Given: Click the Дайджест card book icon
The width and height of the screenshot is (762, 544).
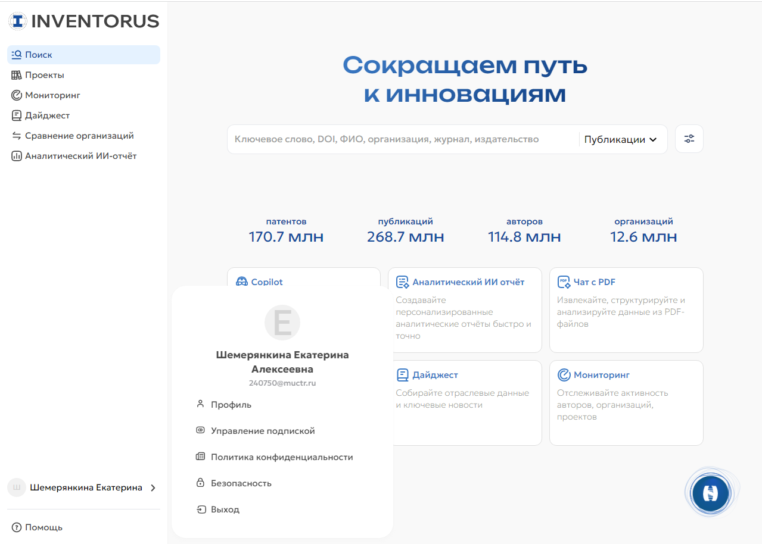Looking at the screenshot, I should coord(403,375).
